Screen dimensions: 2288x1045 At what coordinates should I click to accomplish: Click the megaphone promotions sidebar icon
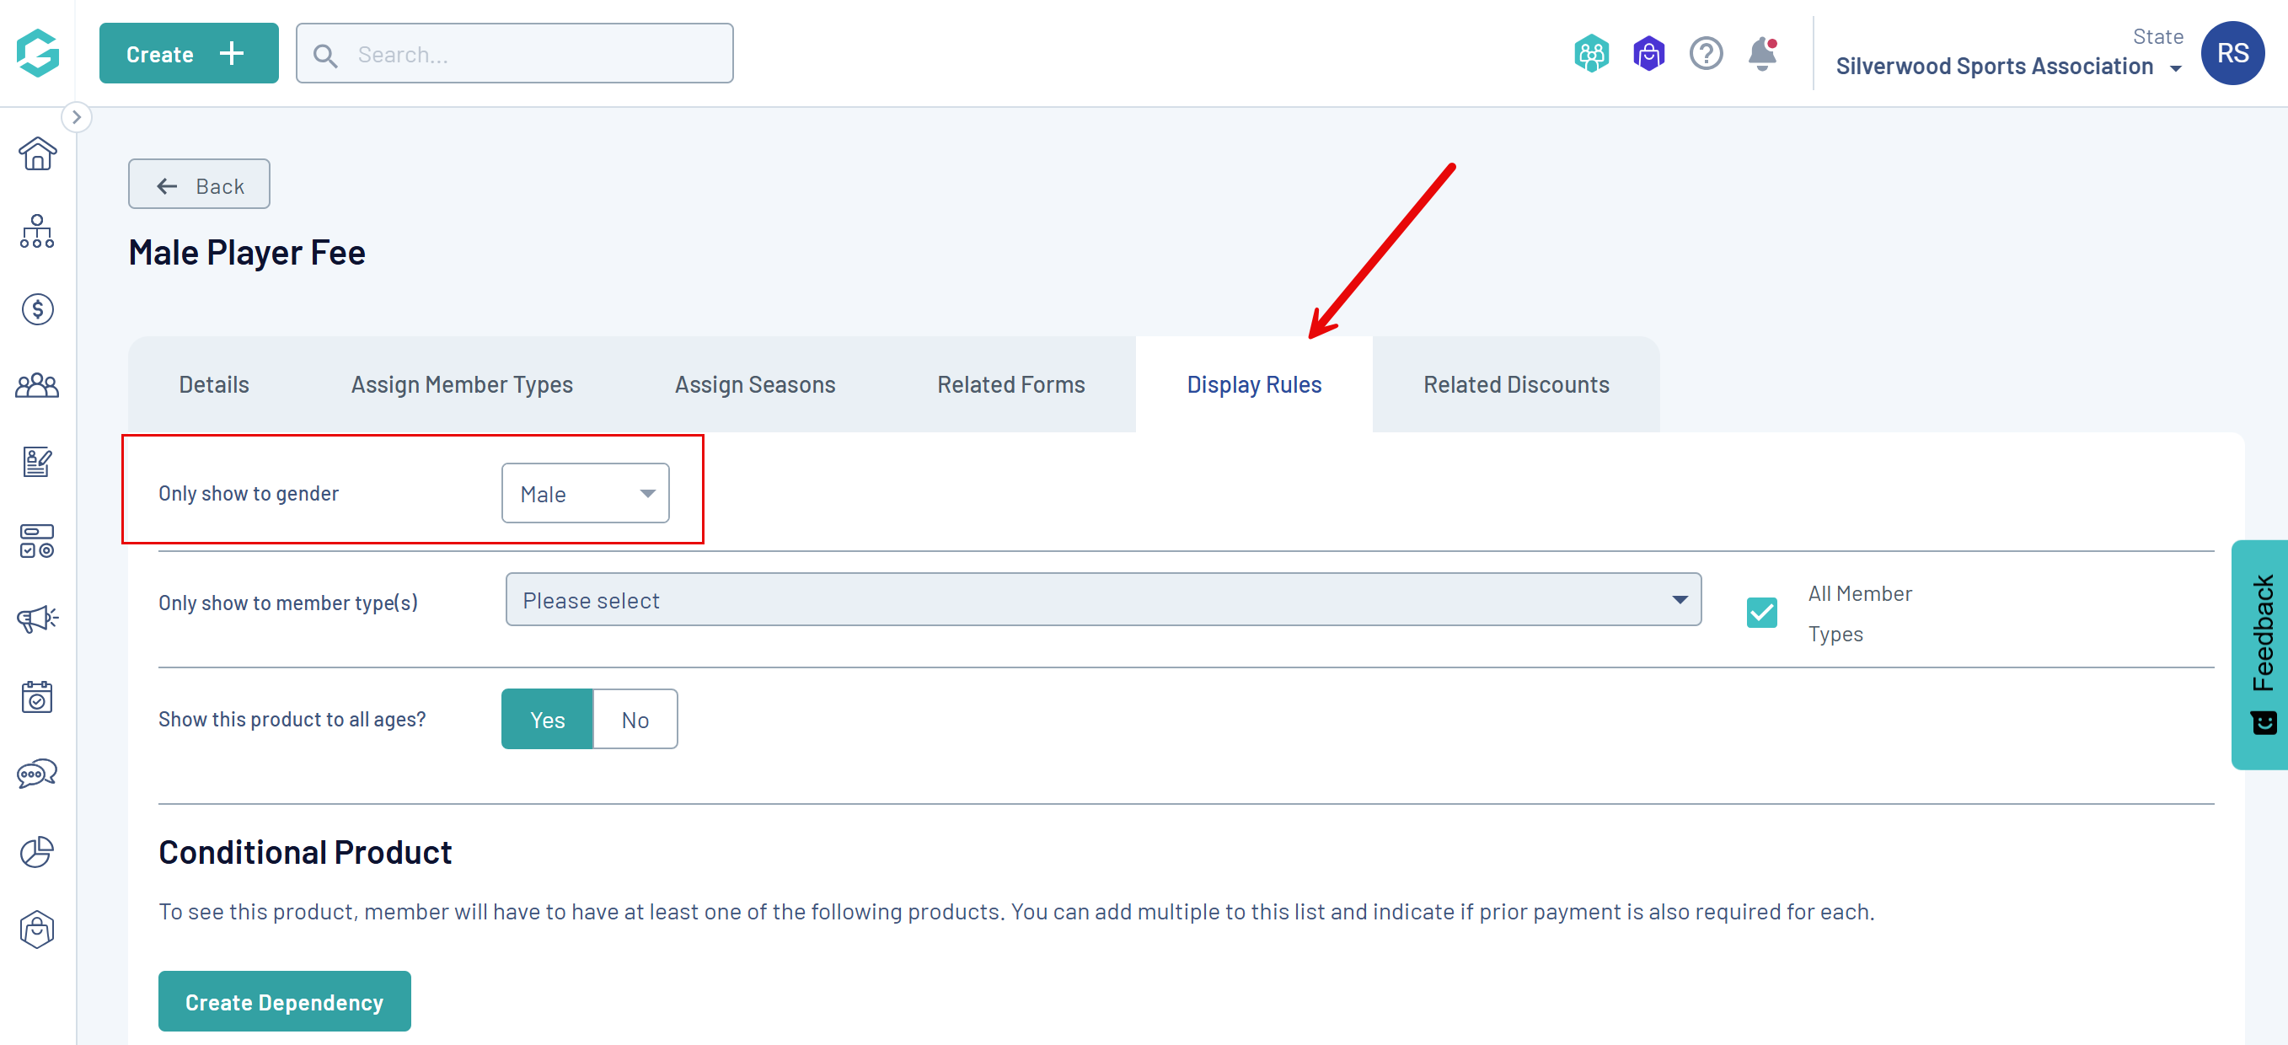point(37,619)
